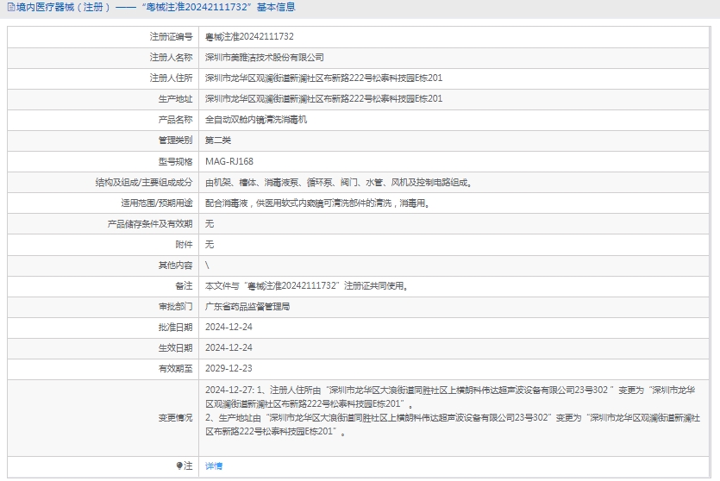
Task: Click product name 全自动双舱内镜清洗消毒机
Action: point(255,120)
